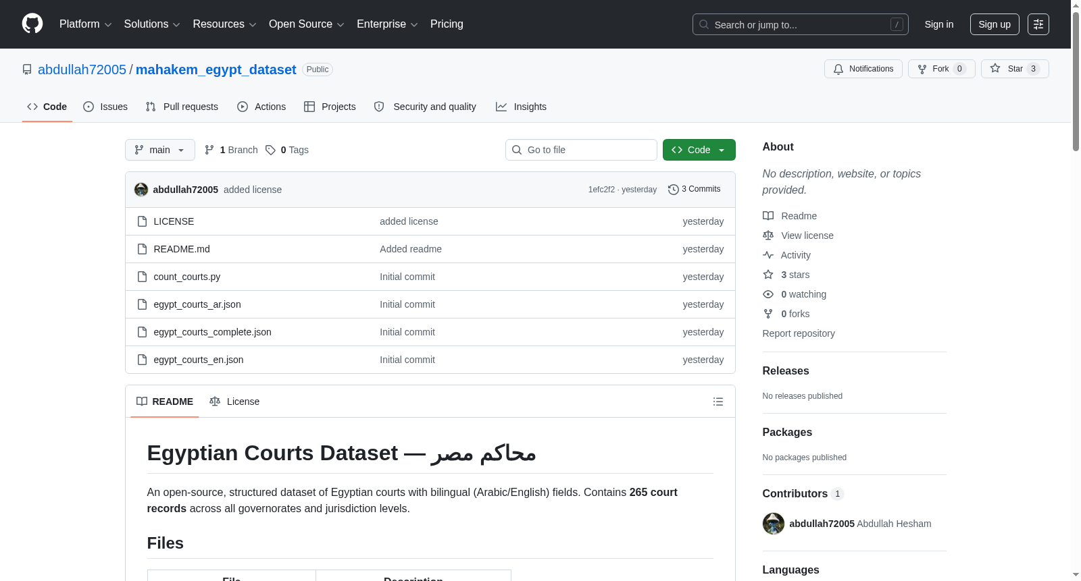Image resolution: width=1081 pixels, height=581 pixels.
Task: Click the Added readme commit message
Action: pyautogui.click(x=411, y=249)
